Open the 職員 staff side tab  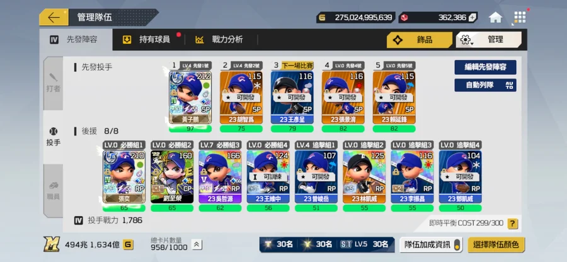tap(53, 191)
